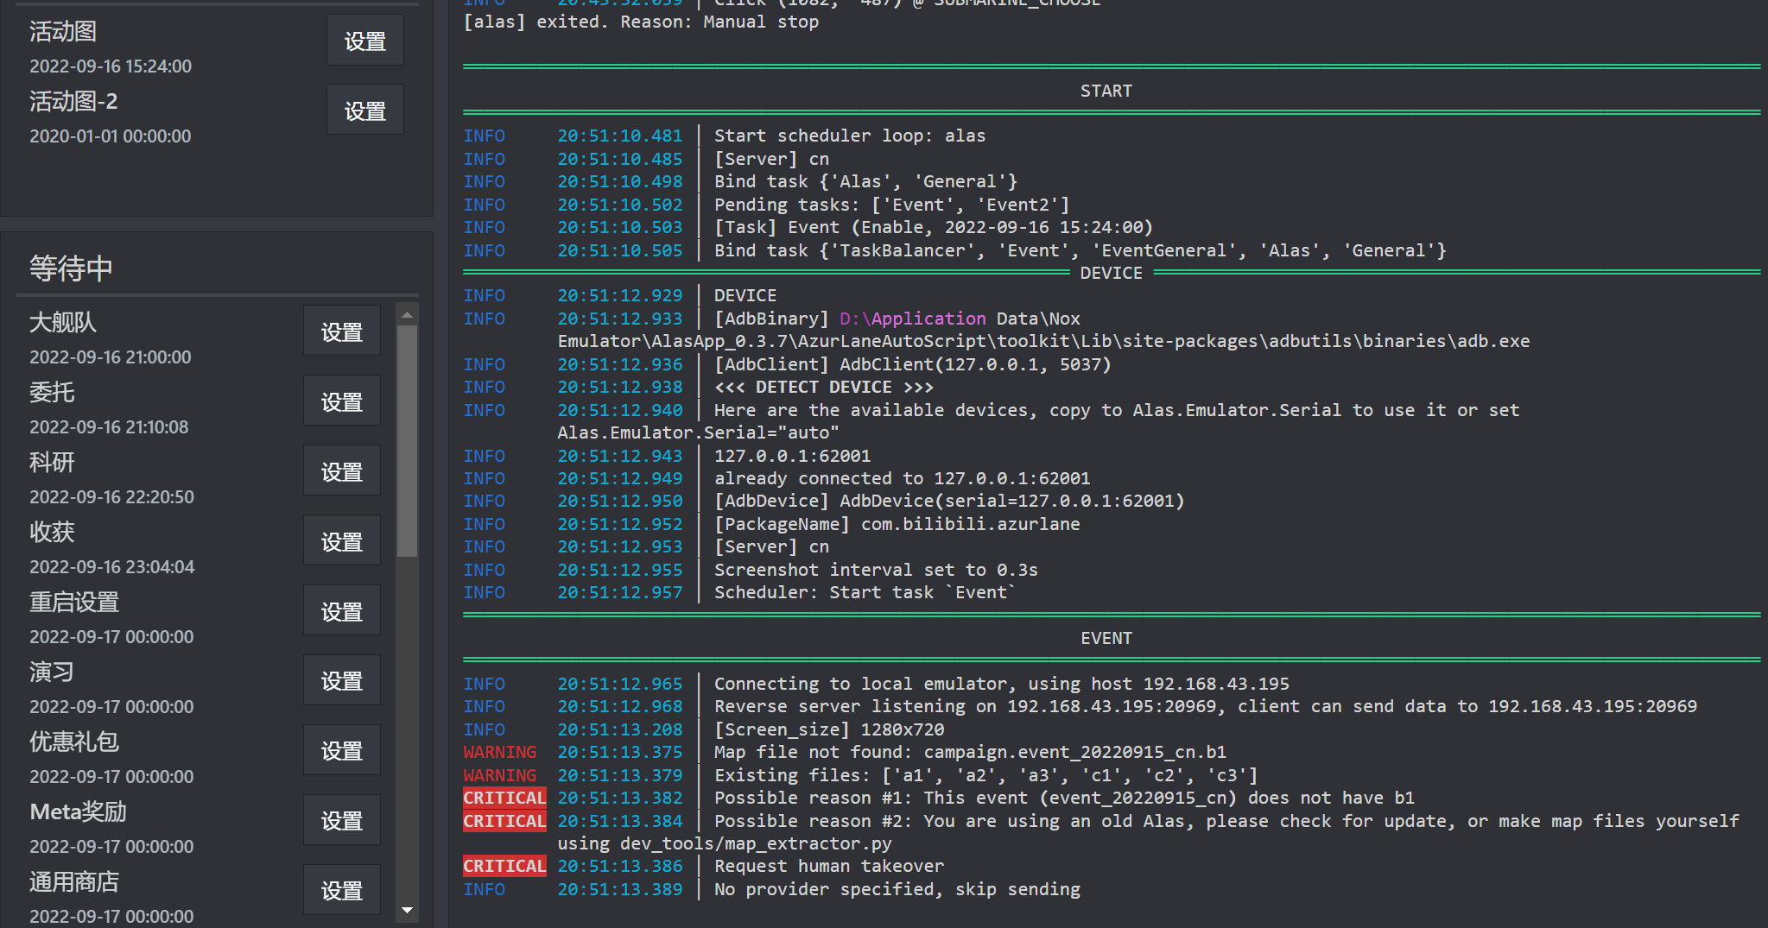Open settings for the 优惠礼包 task
This screenshot has height=928, width=1768.
point(341,750)
